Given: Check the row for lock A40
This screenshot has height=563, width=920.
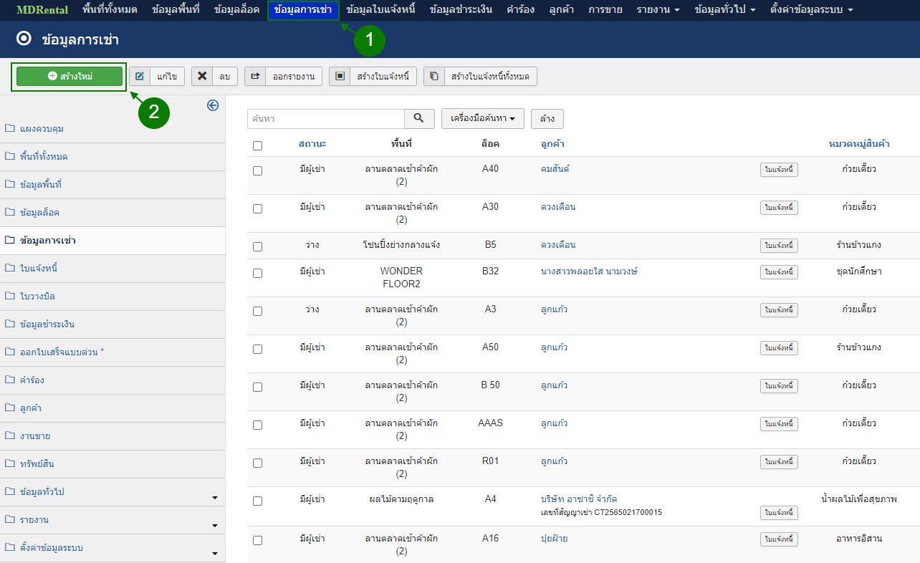Looking at the screenshot, I should (258, 170).
